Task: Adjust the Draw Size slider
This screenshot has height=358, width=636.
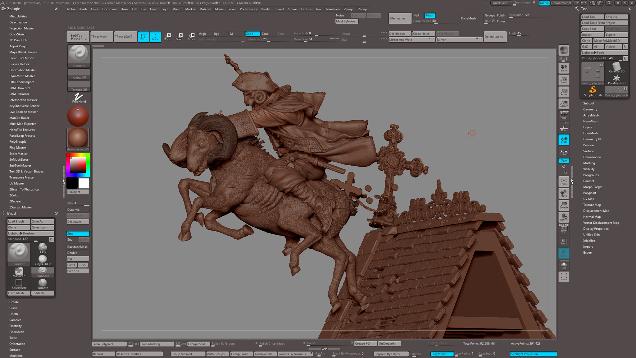Action: (312, 39)
